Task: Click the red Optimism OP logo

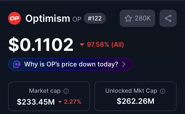Action: pyautogui.click(x=15, y=19)
